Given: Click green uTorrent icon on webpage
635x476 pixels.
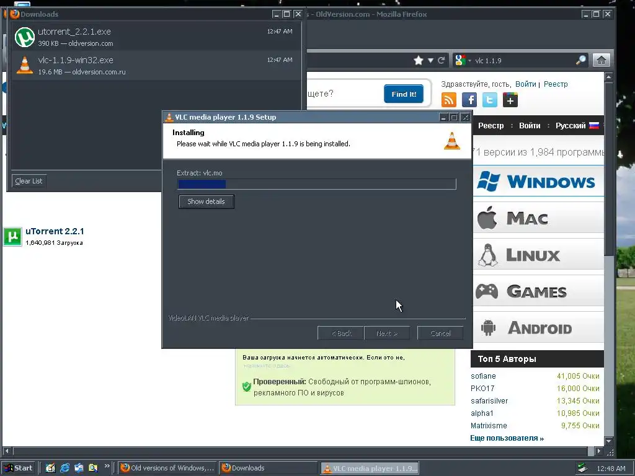Looking at the screenshot, I should pyautogui.click(x=12, y=236).
